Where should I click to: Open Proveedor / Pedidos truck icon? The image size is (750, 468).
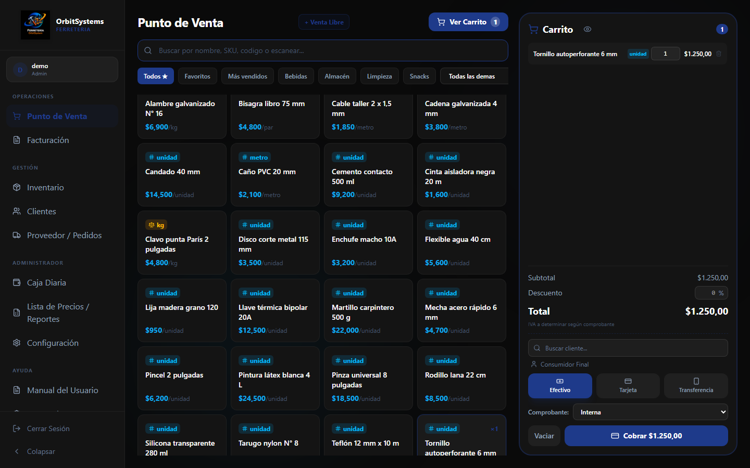pyautogui.click(x=17, y=235)
